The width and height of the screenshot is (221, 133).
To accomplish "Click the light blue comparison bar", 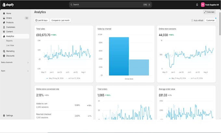I will tap(139, 68).
